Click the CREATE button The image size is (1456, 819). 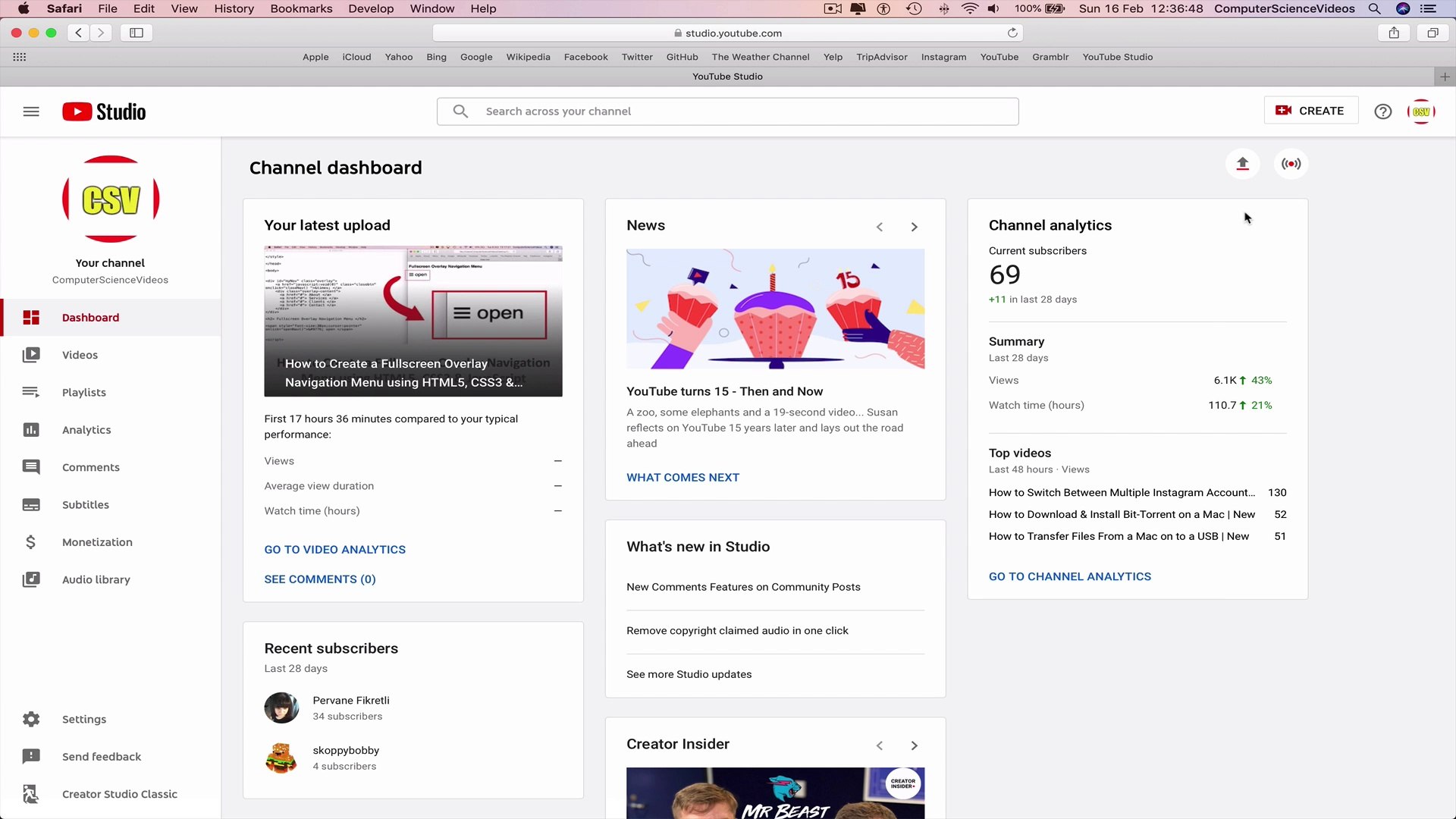1311,110
